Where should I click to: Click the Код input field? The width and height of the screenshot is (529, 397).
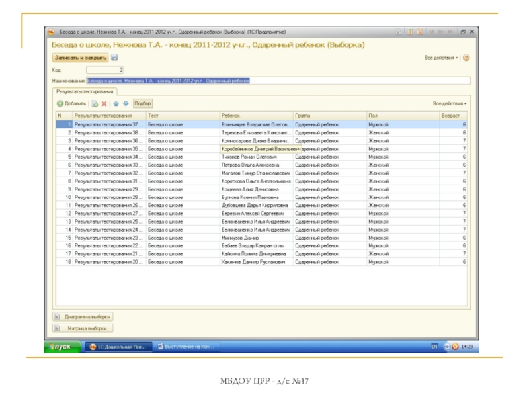[104, 69]
